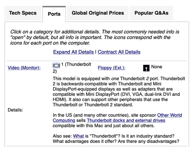Image resolution: width=195 pixels, height=147 pixels.
Task: Open the Tech Specs tab
Action: point(23,13)
